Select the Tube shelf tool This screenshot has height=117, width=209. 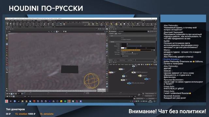(14, 24)
